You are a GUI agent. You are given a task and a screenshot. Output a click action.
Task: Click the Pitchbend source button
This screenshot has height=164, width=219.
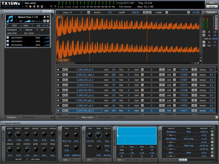[171, 132]
